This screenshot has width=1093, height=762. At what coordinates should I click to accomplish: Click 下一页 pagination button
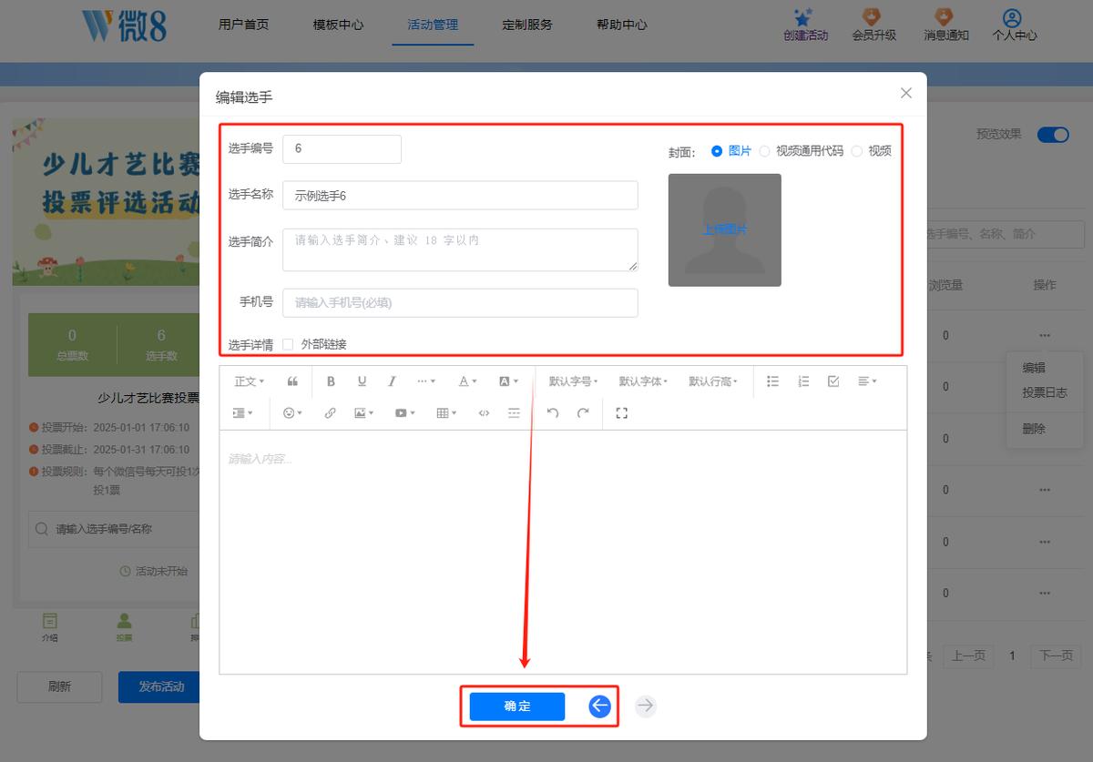click(1056, 655)
